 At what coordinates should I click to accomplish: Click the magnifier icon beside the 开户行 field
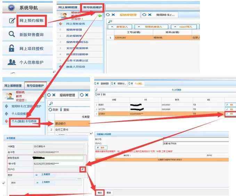[82, 169]
